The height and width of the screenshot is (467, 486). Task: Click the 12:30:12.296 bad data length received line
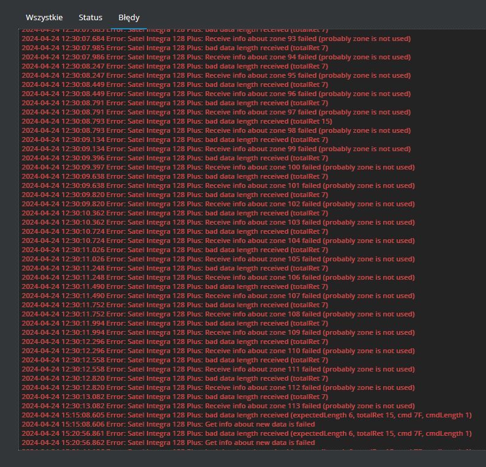tap(175, 342)
